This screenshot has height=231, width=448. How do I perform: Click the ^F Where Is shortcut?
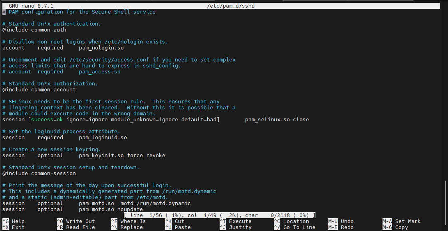(128, 221)
